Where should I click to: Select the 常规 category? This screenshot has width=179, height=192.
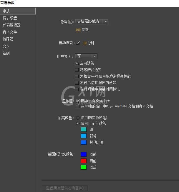(x=18, y=11)
